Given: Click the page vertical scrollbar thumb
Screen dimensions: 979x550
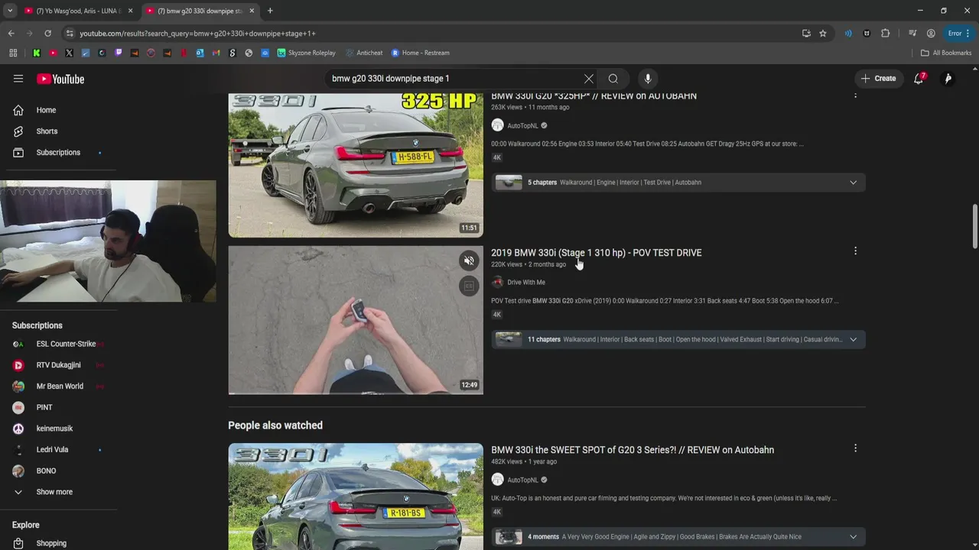Looking at the screenshot, I should (974, 226).
